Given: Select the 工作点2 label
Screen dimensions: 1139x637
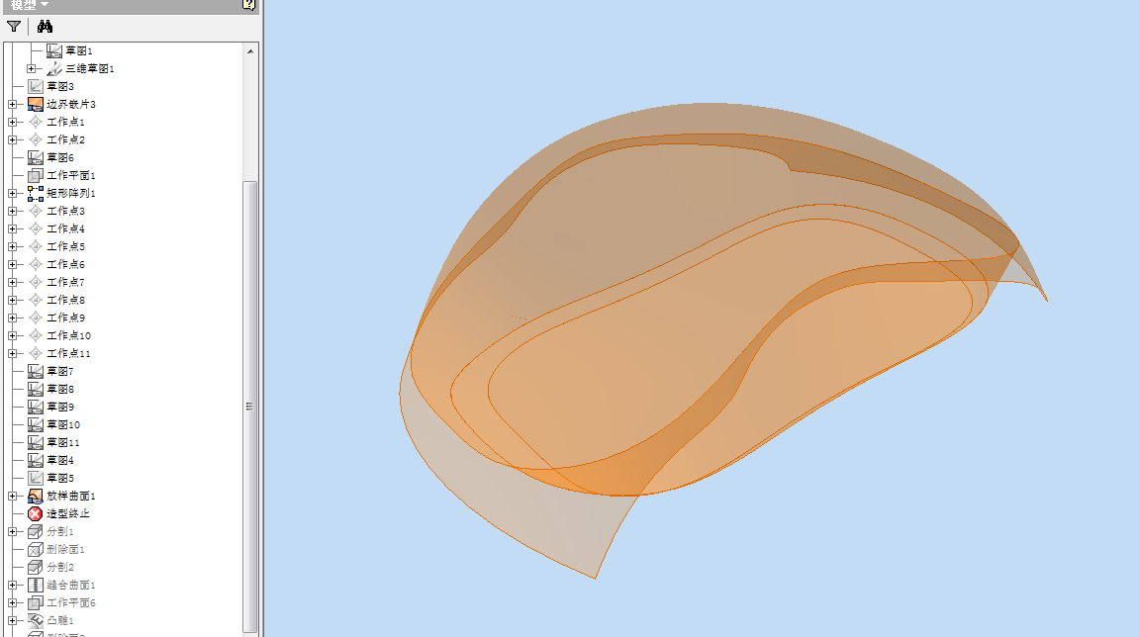Looking at the screenshot, I should [x=65, y=139].
